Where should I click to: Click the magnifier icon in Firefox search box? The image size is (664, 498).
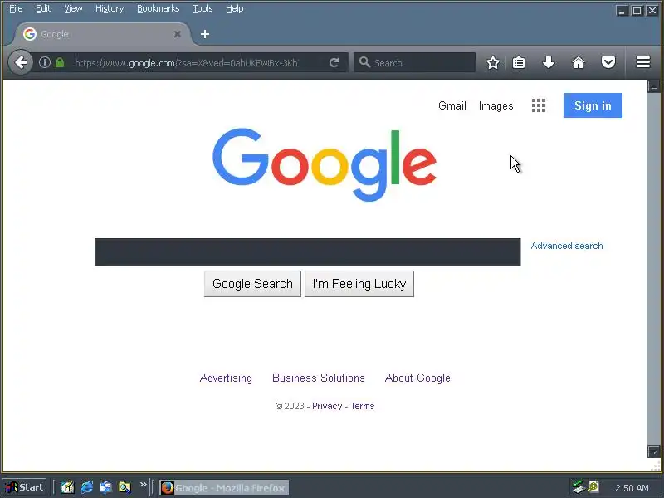[x=364, y=63]
